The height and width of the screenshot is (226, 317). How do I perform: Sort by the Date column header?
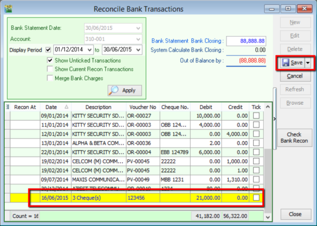point(51,107)
